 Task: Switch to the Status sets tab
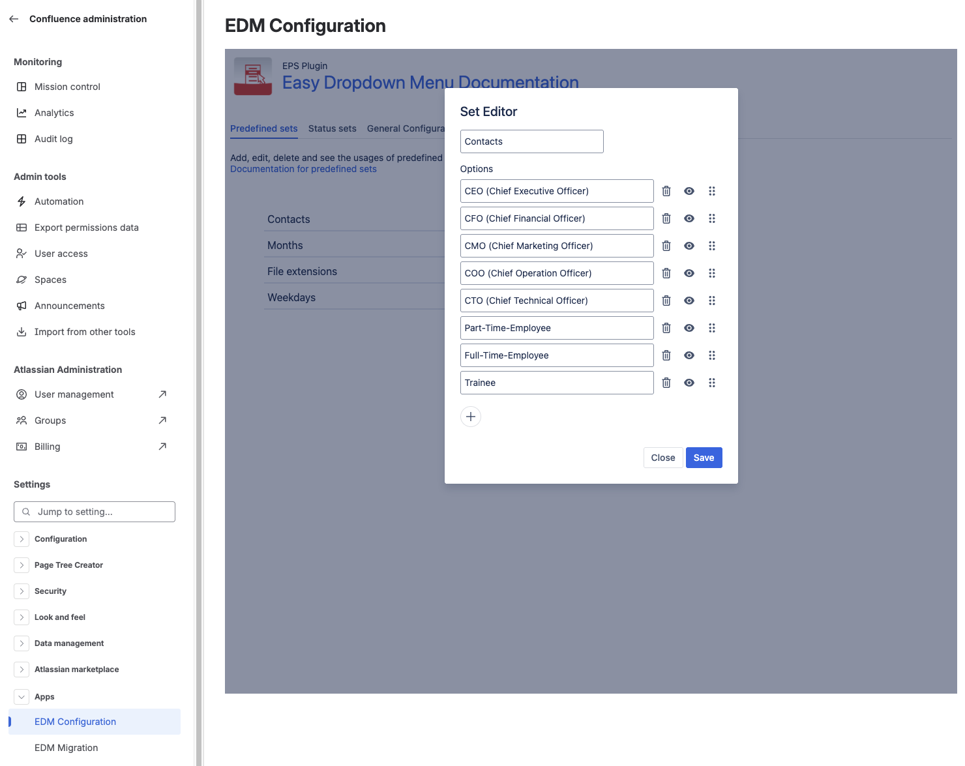point(333,128)
